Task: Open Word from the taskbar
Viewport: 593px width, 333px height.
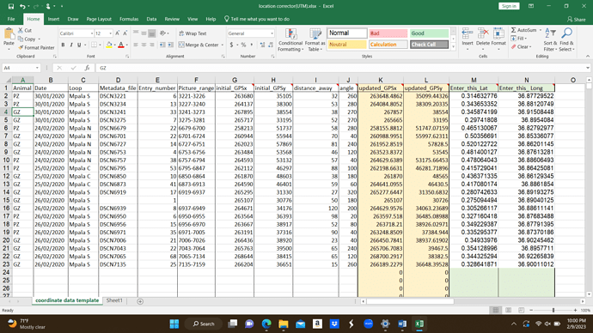Action: tap(402, 324)
